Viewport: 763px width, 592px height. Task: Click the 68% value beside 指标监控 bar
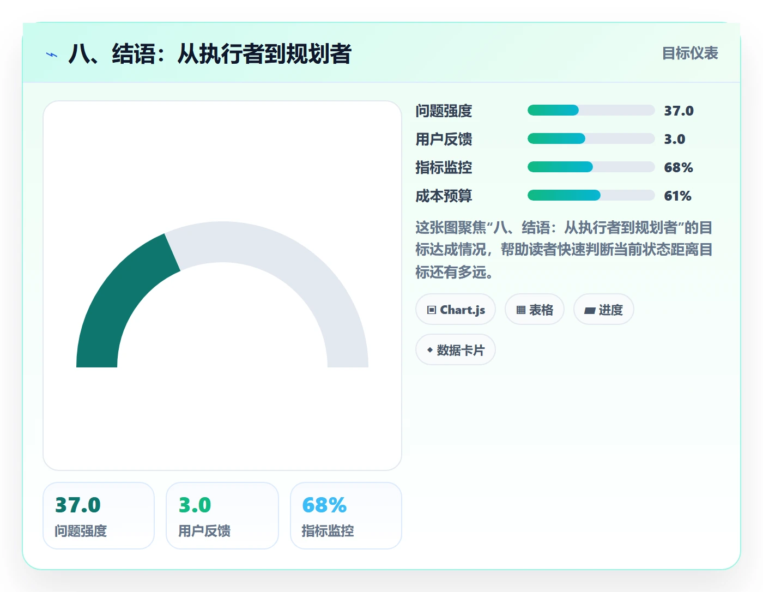(x=678, y=167)
